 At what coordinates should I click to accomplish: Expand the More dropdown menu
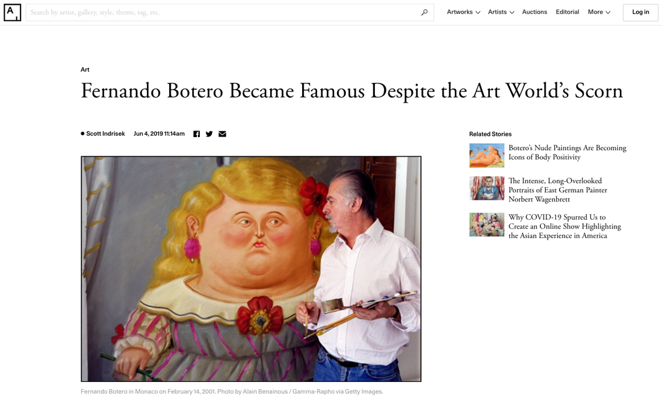[x=599, y=12]
